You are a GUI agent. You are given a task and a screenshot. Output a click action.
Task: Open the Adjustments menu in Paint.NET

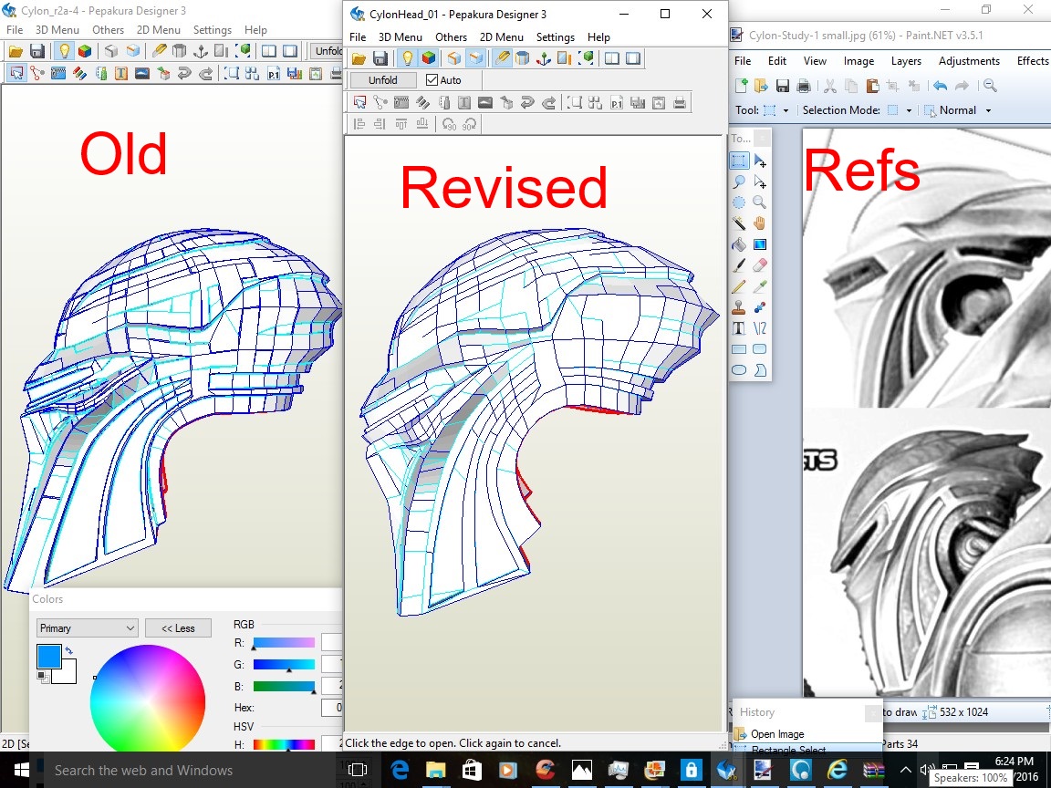pyautogui.click(x=969, y=61)
